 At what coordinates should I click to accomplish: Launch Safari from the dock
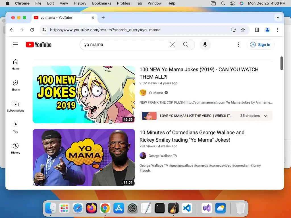(x=78, y=208)
